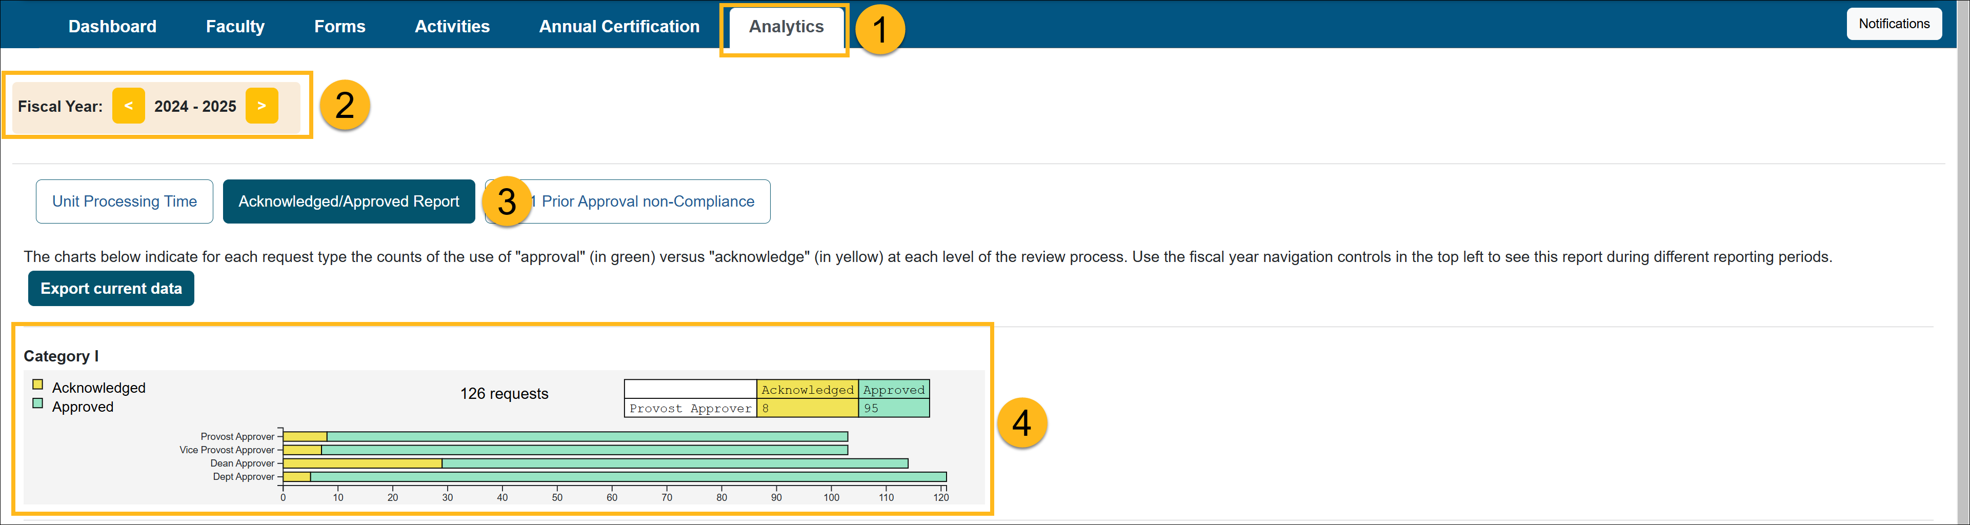Click the Approved green legend square
1970x525 pixels.
tap(37, 403)
